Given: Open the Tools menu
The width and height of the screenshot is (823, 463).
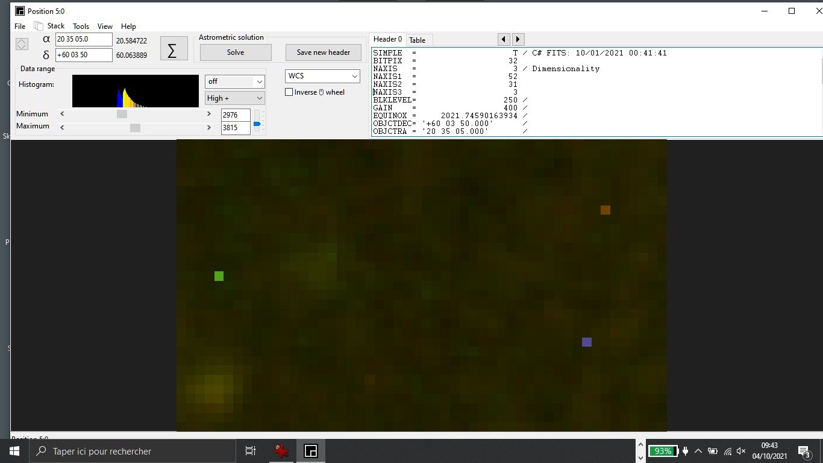Looking at the screenshot, I should point(81,27).
